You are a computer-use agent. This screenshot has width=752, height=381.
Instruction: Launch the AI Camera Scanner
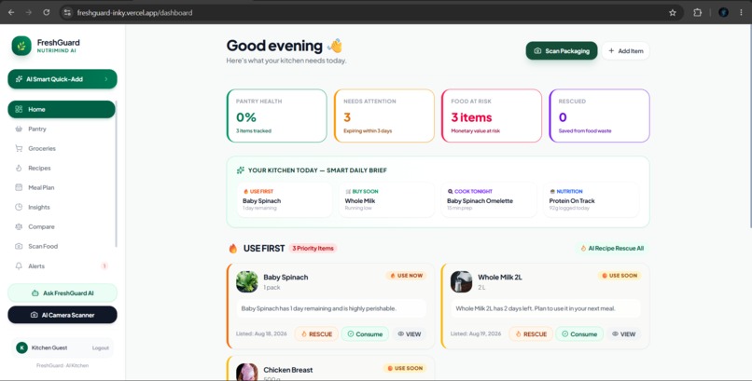(63, 315)
